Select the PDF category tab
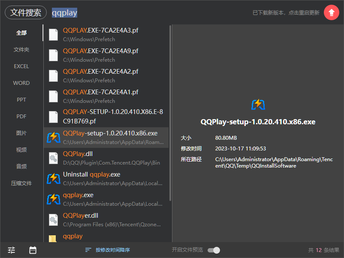This screenshot has width=344, height=258. pos(21,116)
